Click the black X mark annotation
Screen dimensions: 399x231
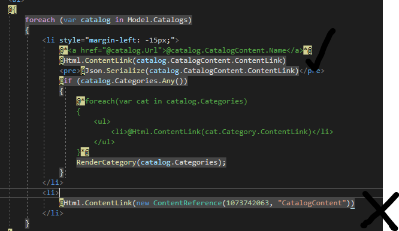pyautogui.click(x=380, y=211)
